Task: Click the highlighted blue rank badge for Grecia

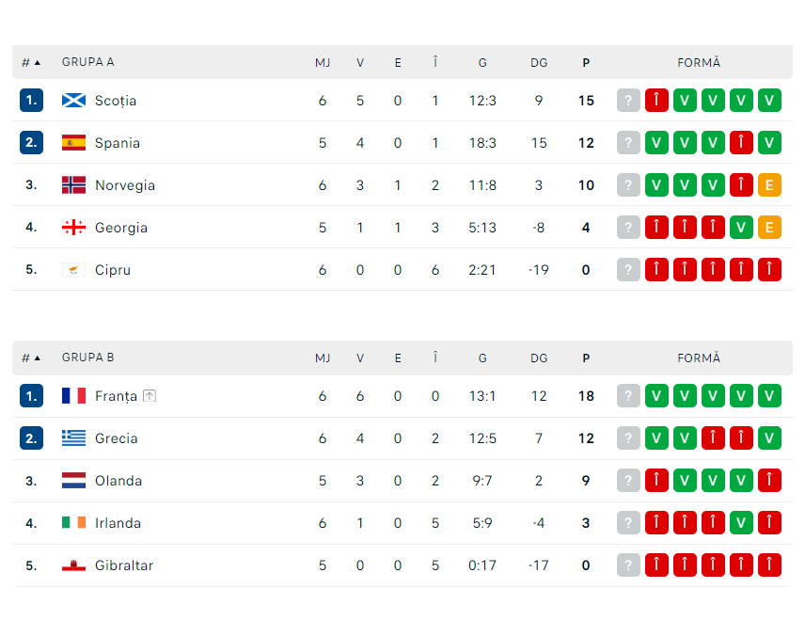Action: tap(31, 437)
